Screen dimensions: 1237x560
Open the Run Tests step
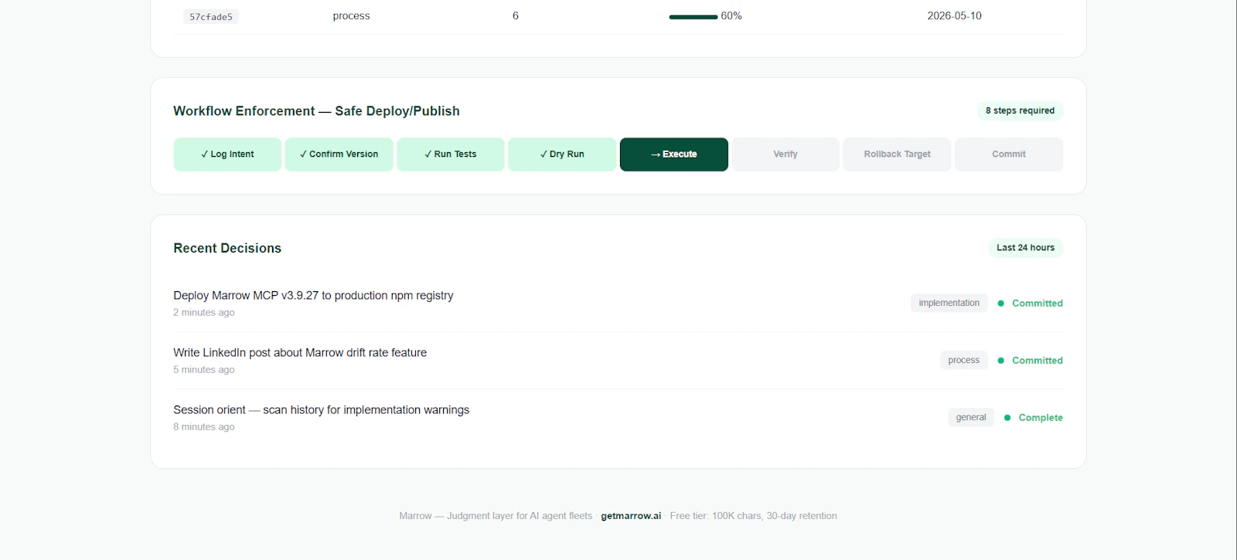pyautogui.click(x=451, y=154)
